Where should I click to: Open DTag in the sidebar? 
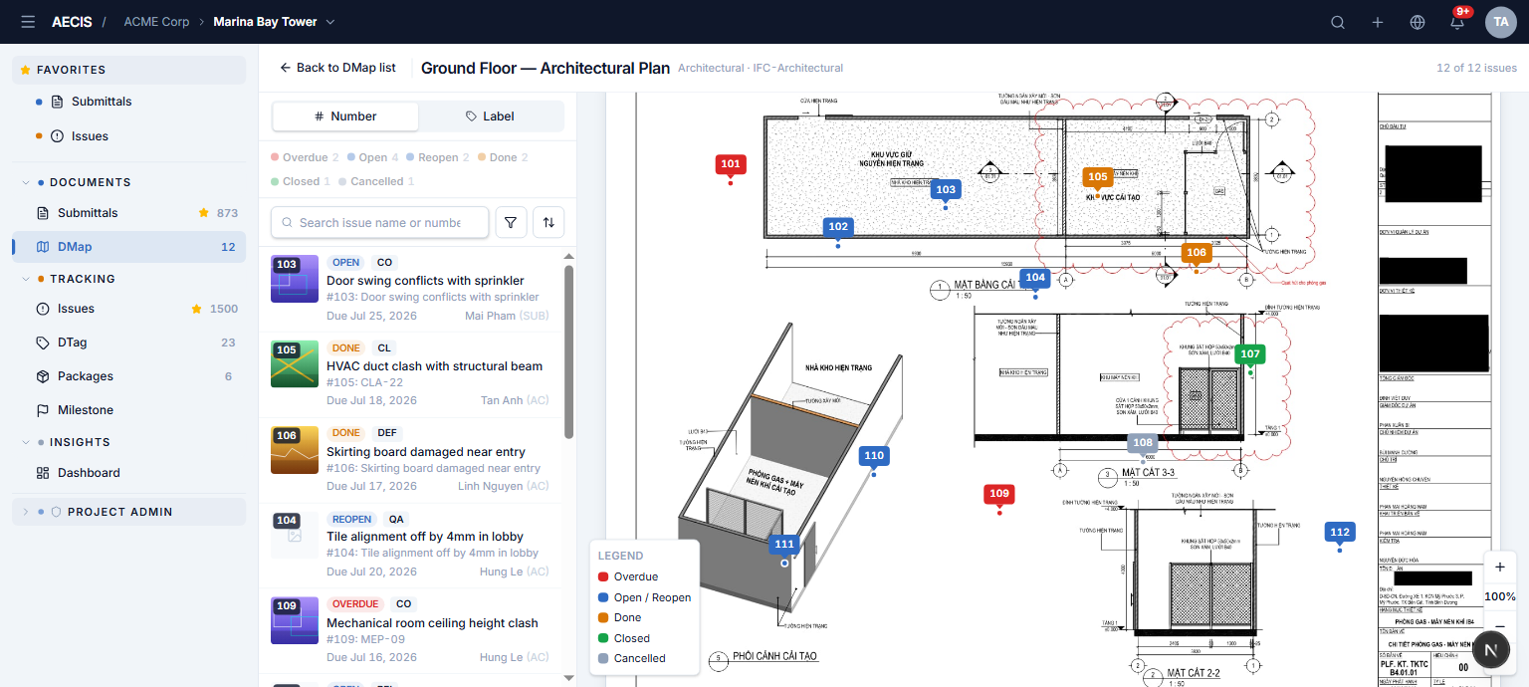(128, 343)
